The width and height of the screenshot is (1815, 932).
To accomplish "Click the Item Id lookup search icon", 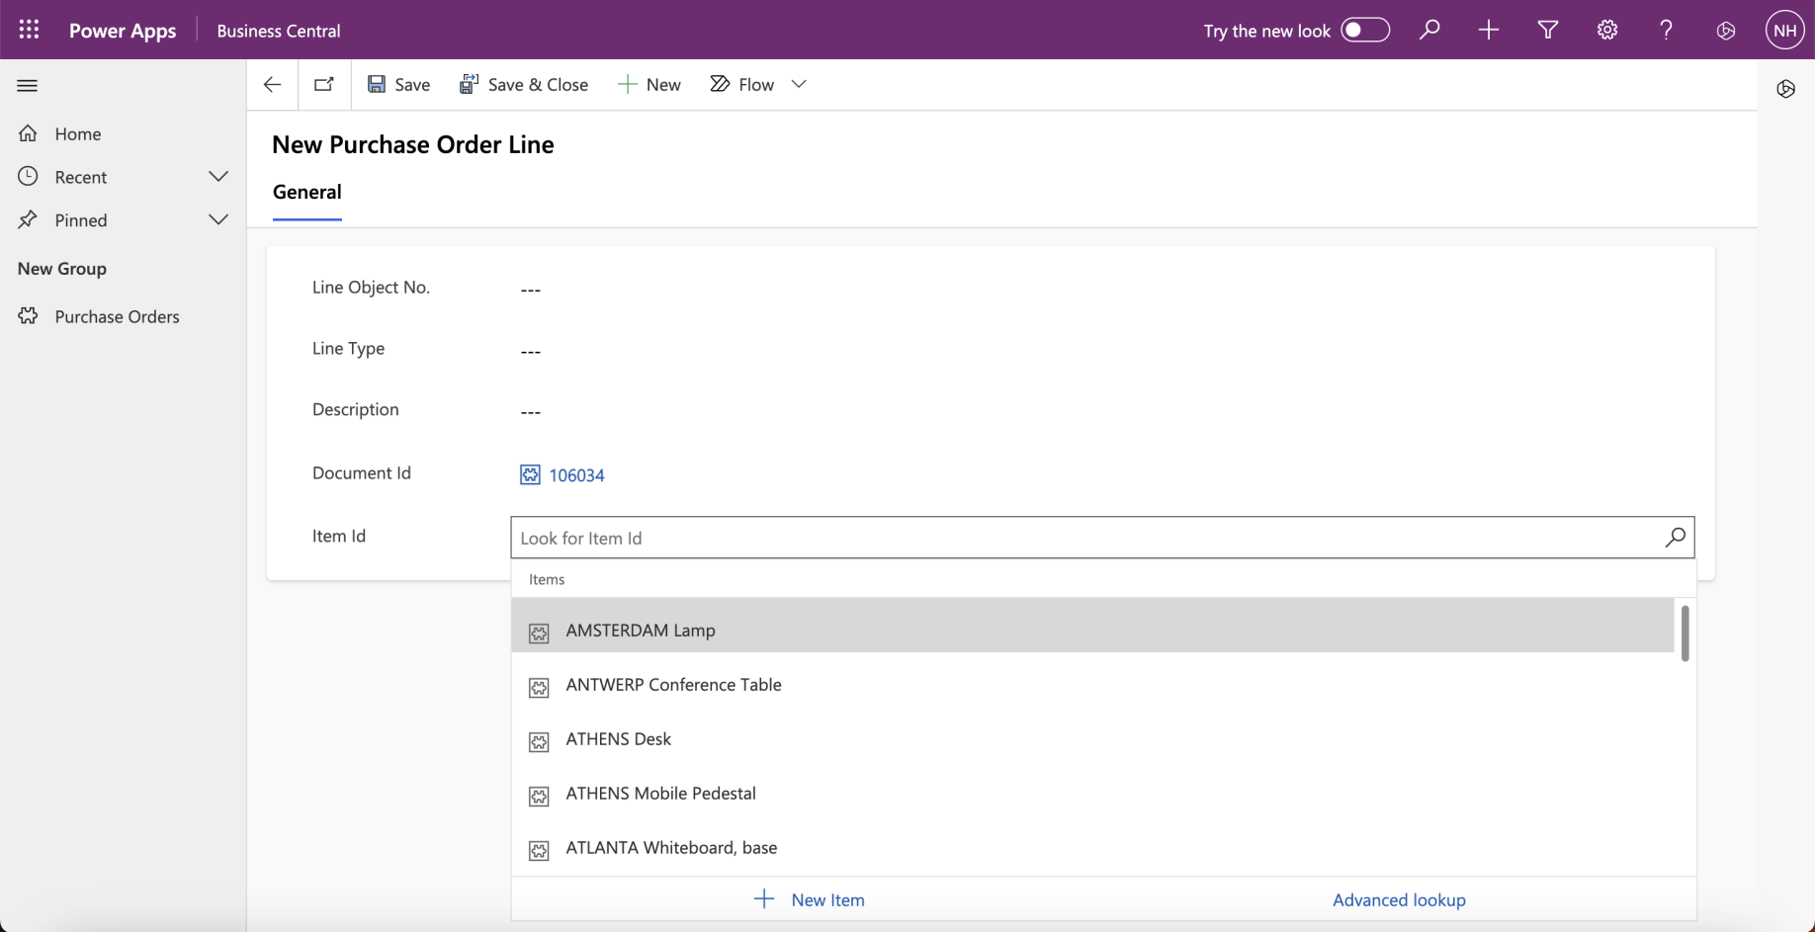I will click(1675, 537).
